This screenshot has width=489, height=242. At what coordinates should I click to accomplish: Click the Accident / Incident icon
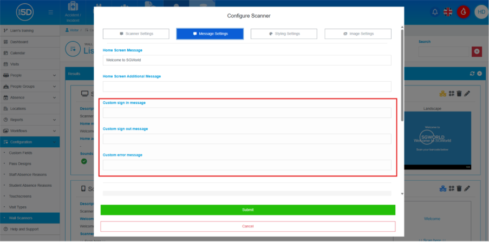click(x=74, y=11)
